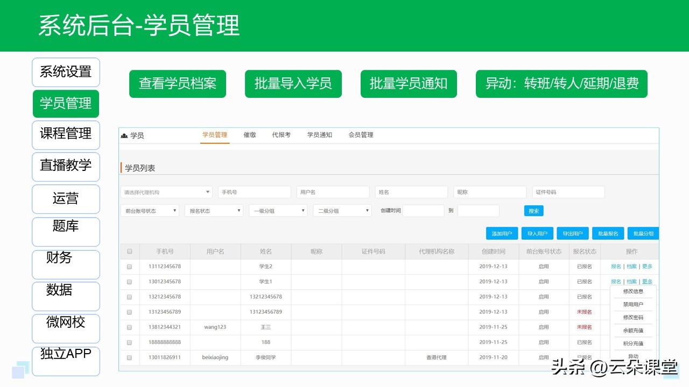Open the 一级分组 dropdown
The width and height of the screenshot is (689, 387).
point(277,210)
